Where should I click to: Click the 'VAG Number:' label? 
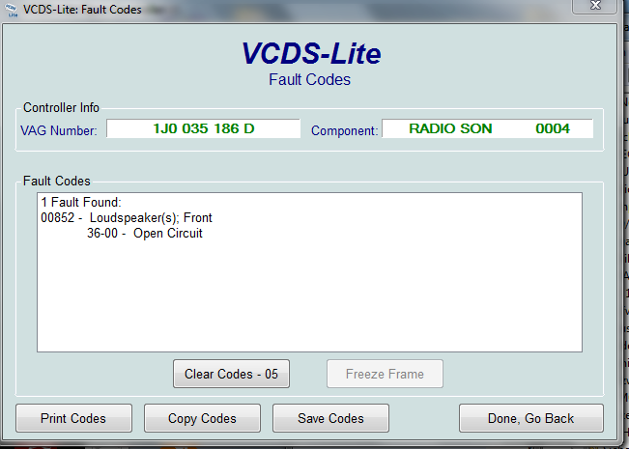click(x=59, y=130)
